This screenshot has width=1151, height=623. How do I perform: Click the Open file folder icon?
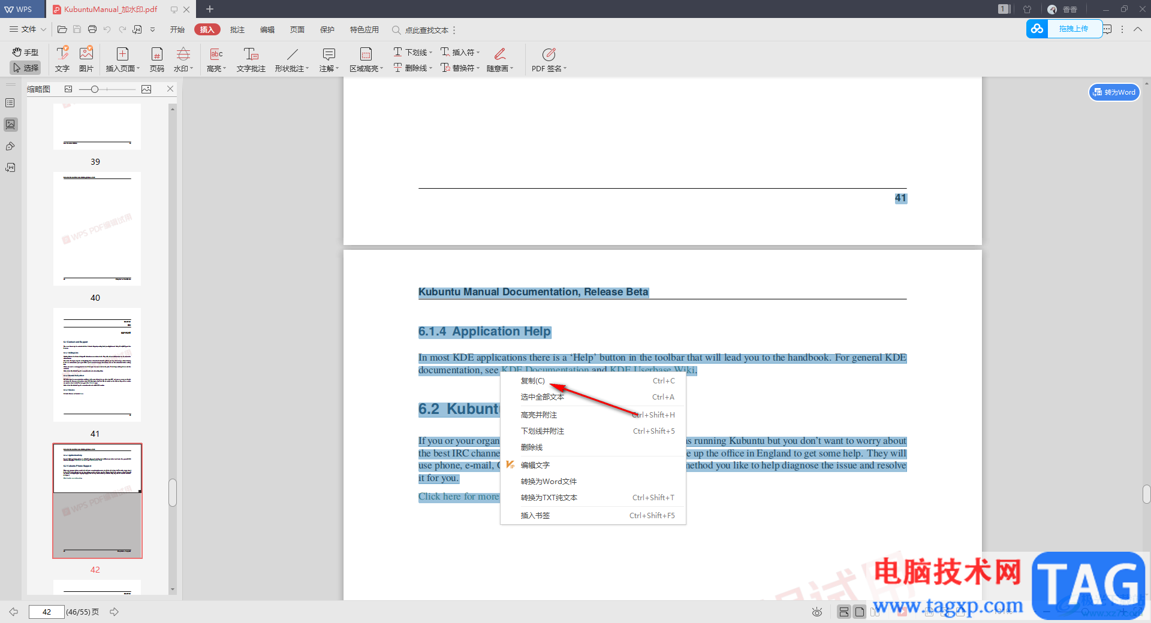[x=62, y=29]
